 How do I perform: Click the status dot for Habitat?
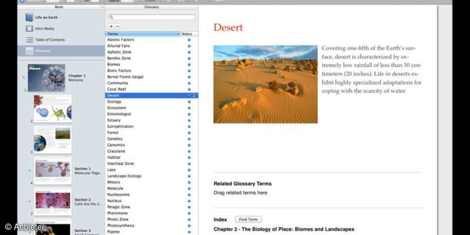pos(189,157)
